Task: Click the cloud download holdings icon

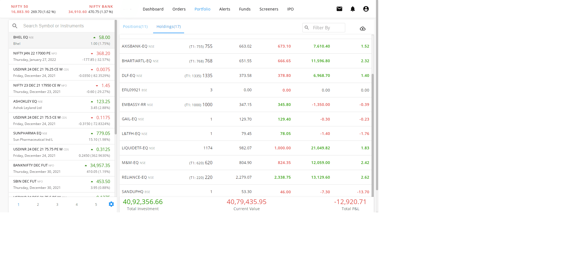Action: pyautogui.click(x=362, y=28)
